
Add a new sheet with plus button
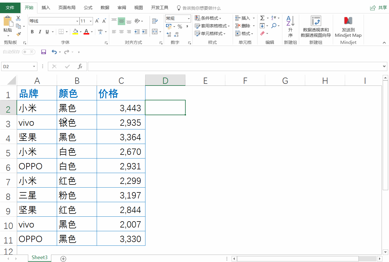(x=63, y=259)
